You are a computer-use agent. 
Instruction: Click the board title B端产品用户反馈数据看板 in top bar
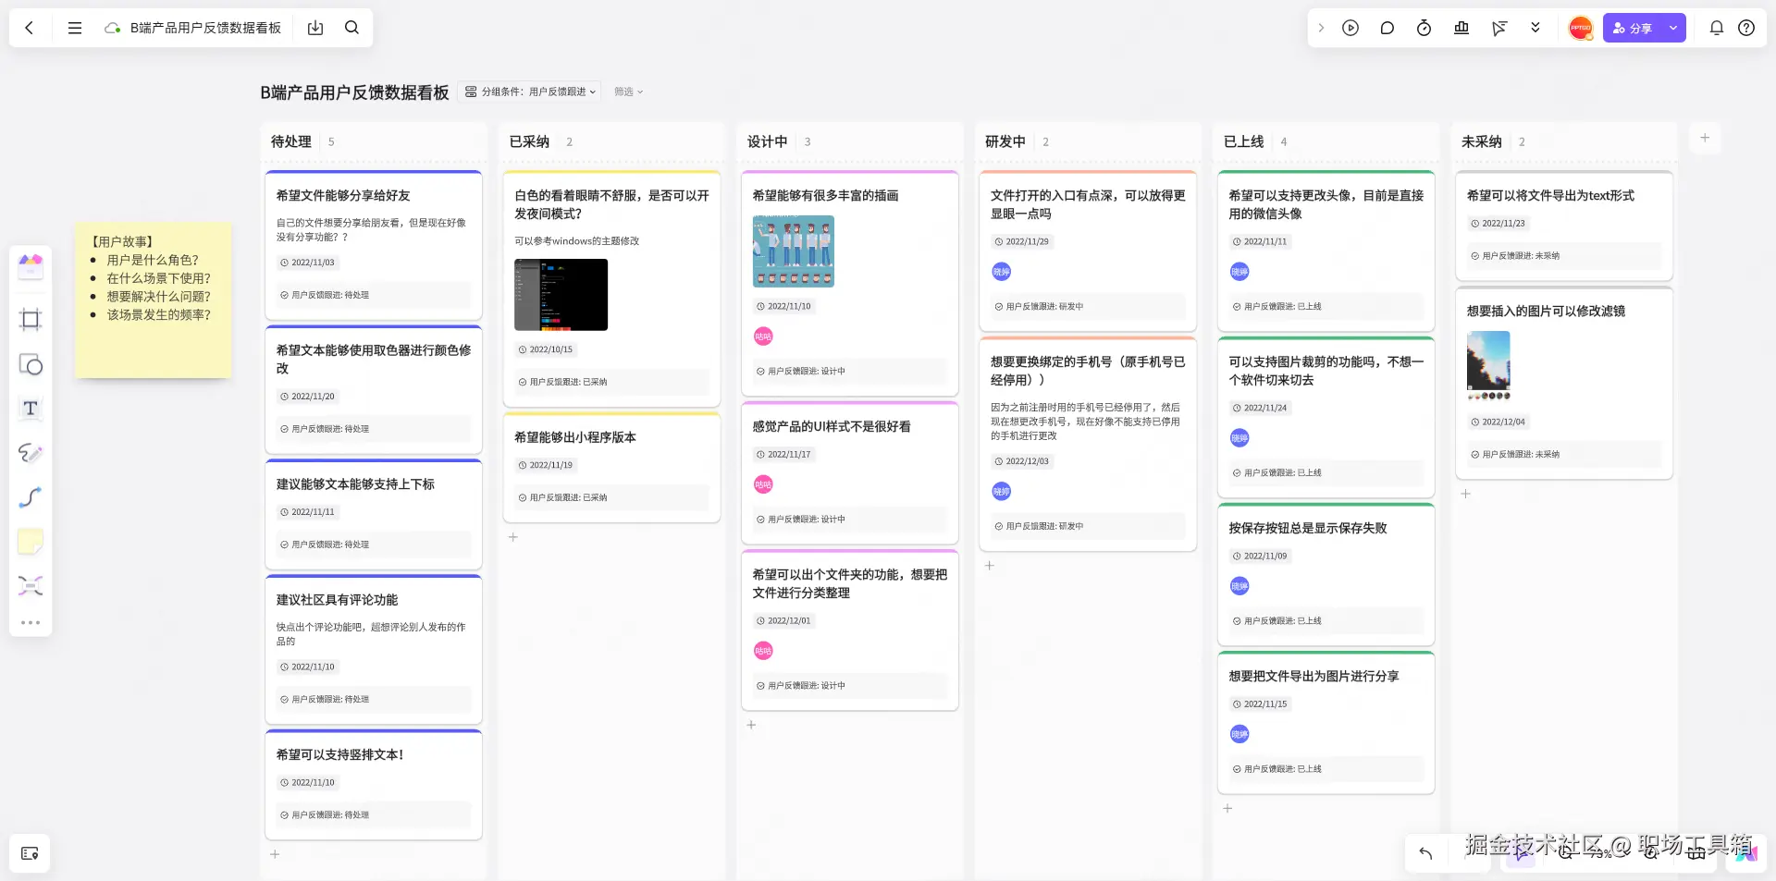coord(205,28)
